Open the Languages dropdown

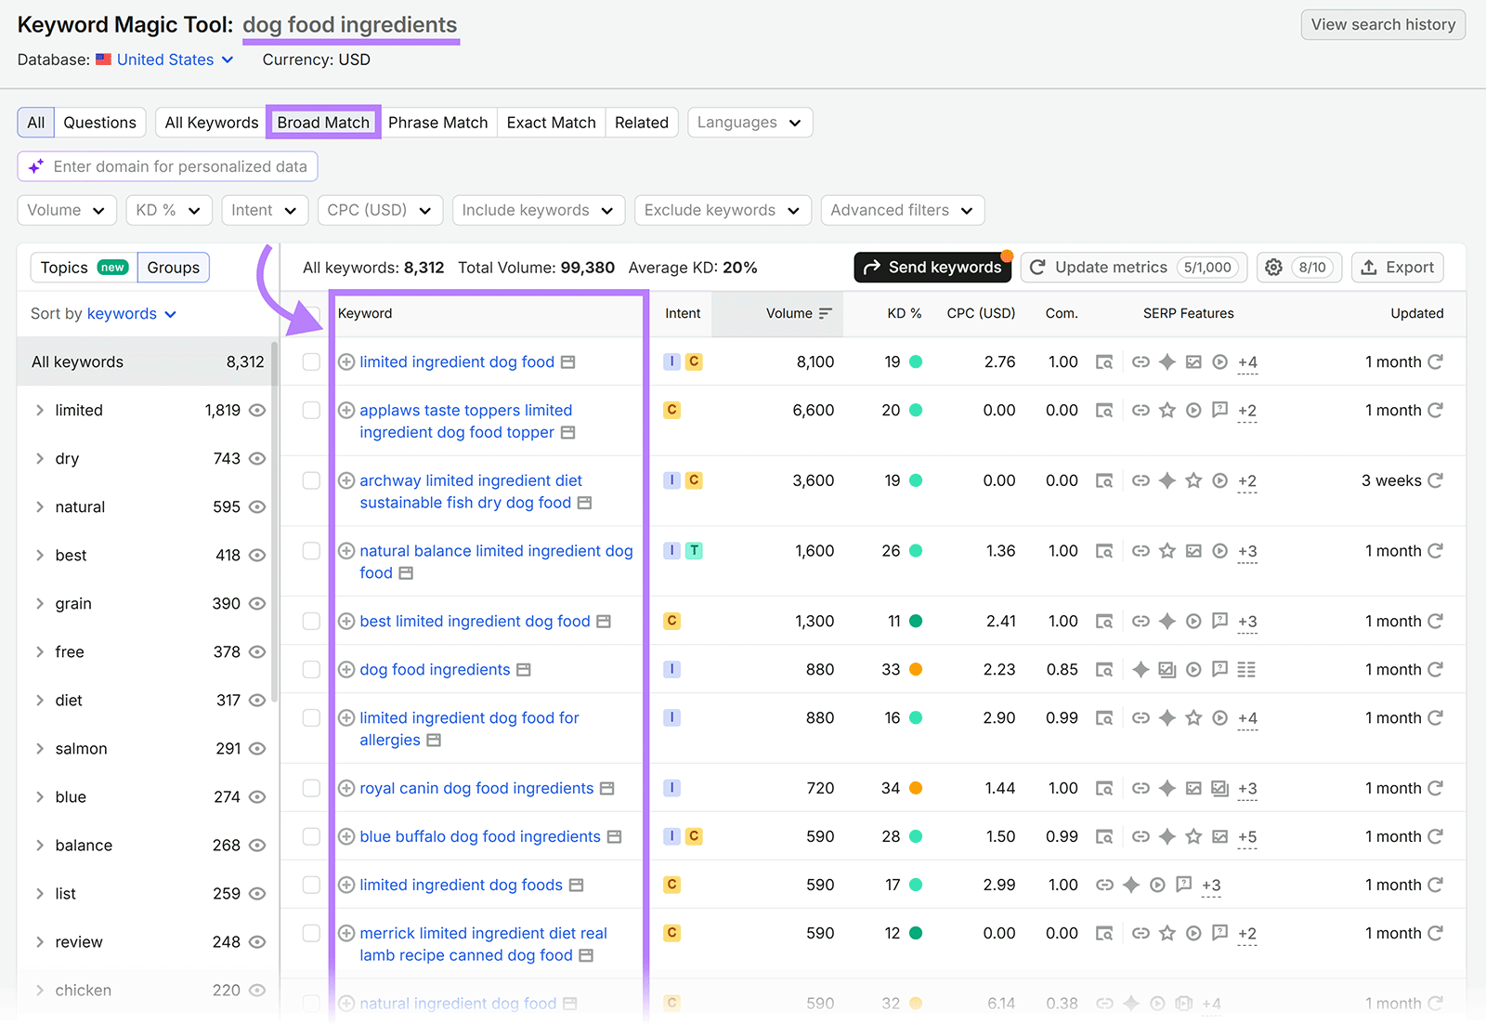[750, 123]
